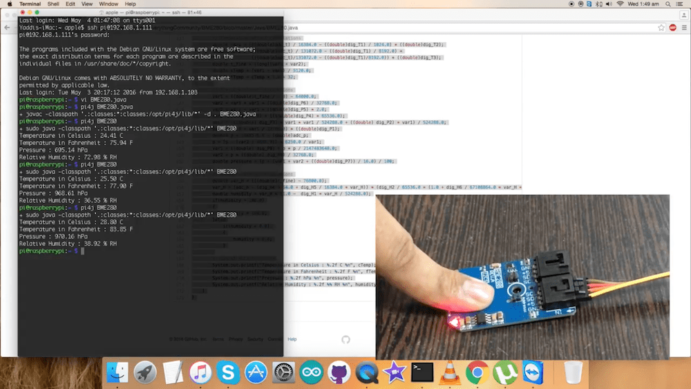This screenshot has height=389, width=691.
Task: Click Chrome profile user button
Action: tap(684, 15)
